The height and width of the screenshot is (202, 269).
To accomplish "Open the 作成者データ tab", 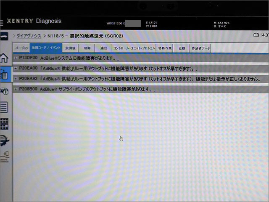I will [x=200, y=48].
